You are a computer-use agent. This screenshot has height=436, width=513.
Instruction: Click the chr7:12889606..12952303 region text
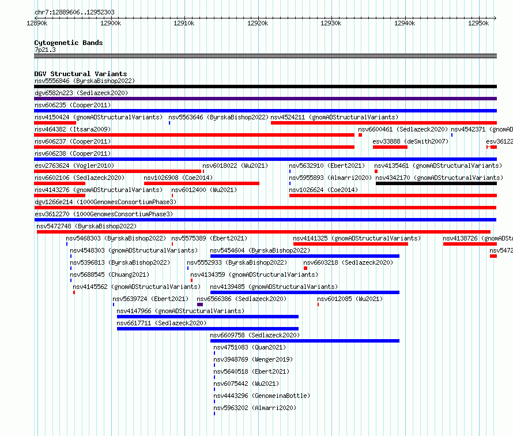pyautogui.click(x=74, y=13)
